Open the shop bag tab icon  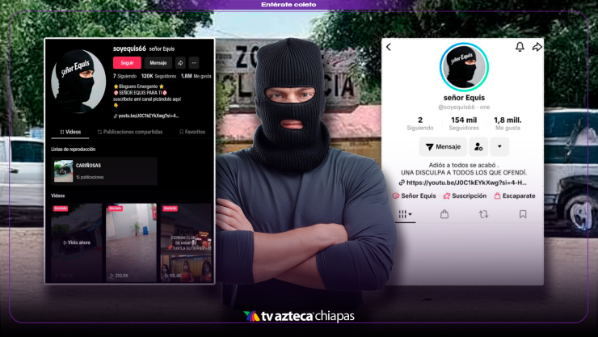(444, 214)
